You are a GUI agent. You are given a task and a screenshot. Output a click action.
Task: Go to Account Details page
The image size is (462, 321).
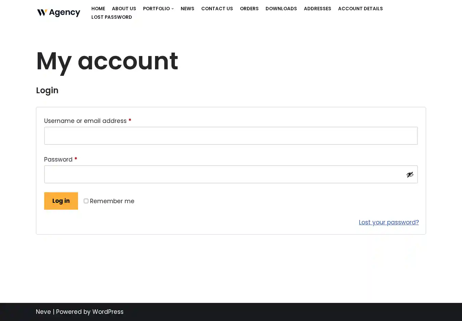(360, 9)
